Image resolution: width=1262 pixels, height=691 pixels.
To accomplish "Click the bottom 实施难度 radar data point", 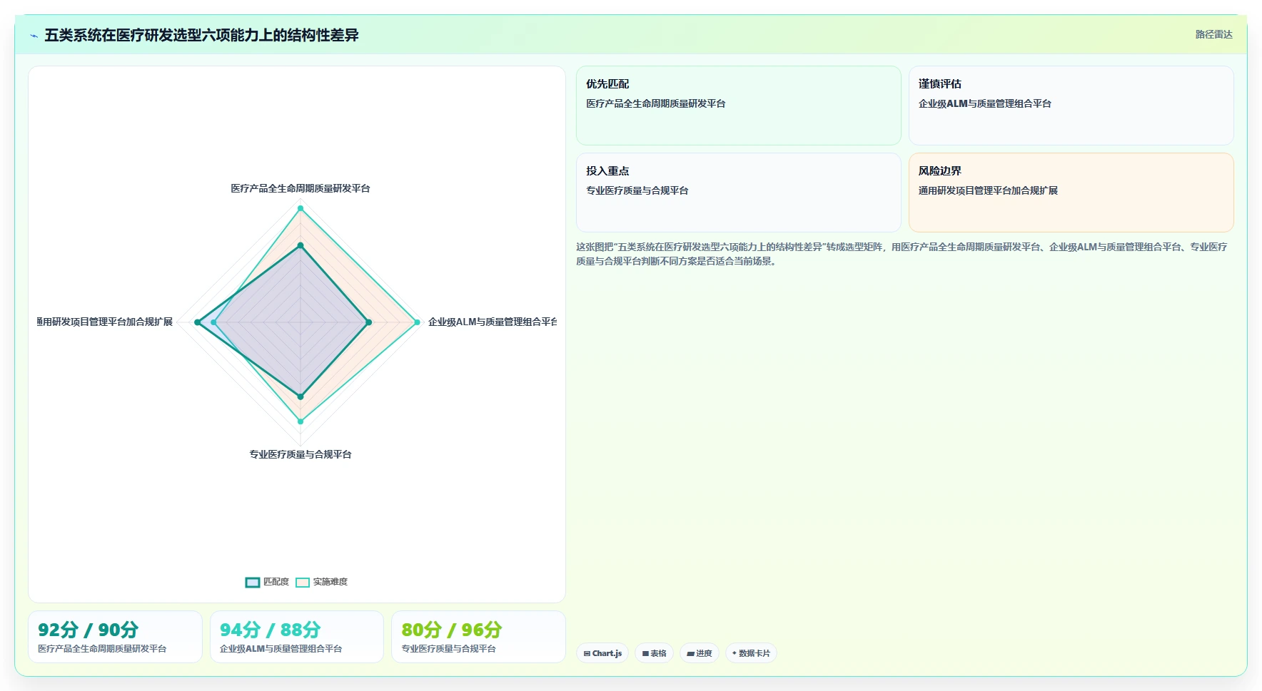I will click(x=301, y=421).
